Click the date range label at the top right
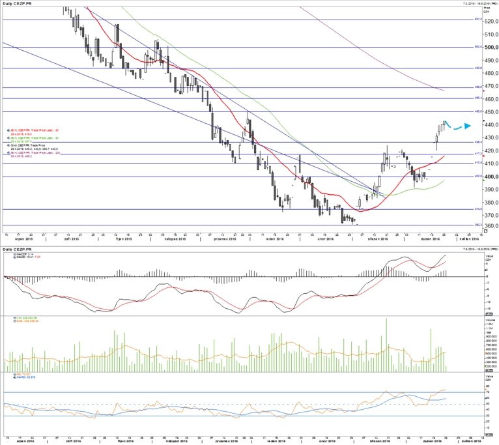The width and height of the screenshot is (499, 445). [480, 3]
